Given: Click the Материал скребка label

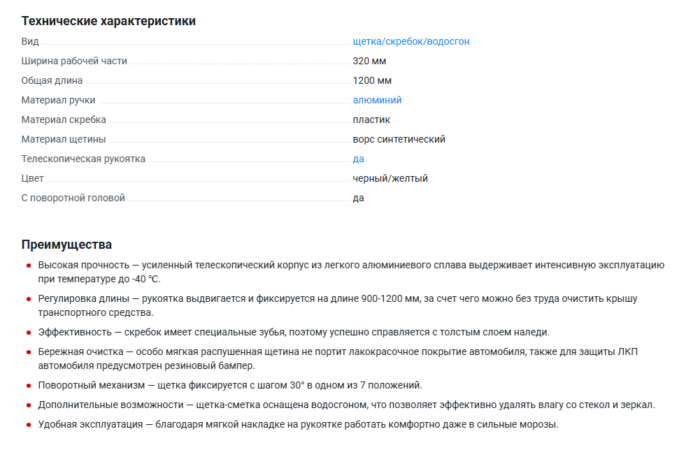Looking at the screenshot, I should pos(64,119).
